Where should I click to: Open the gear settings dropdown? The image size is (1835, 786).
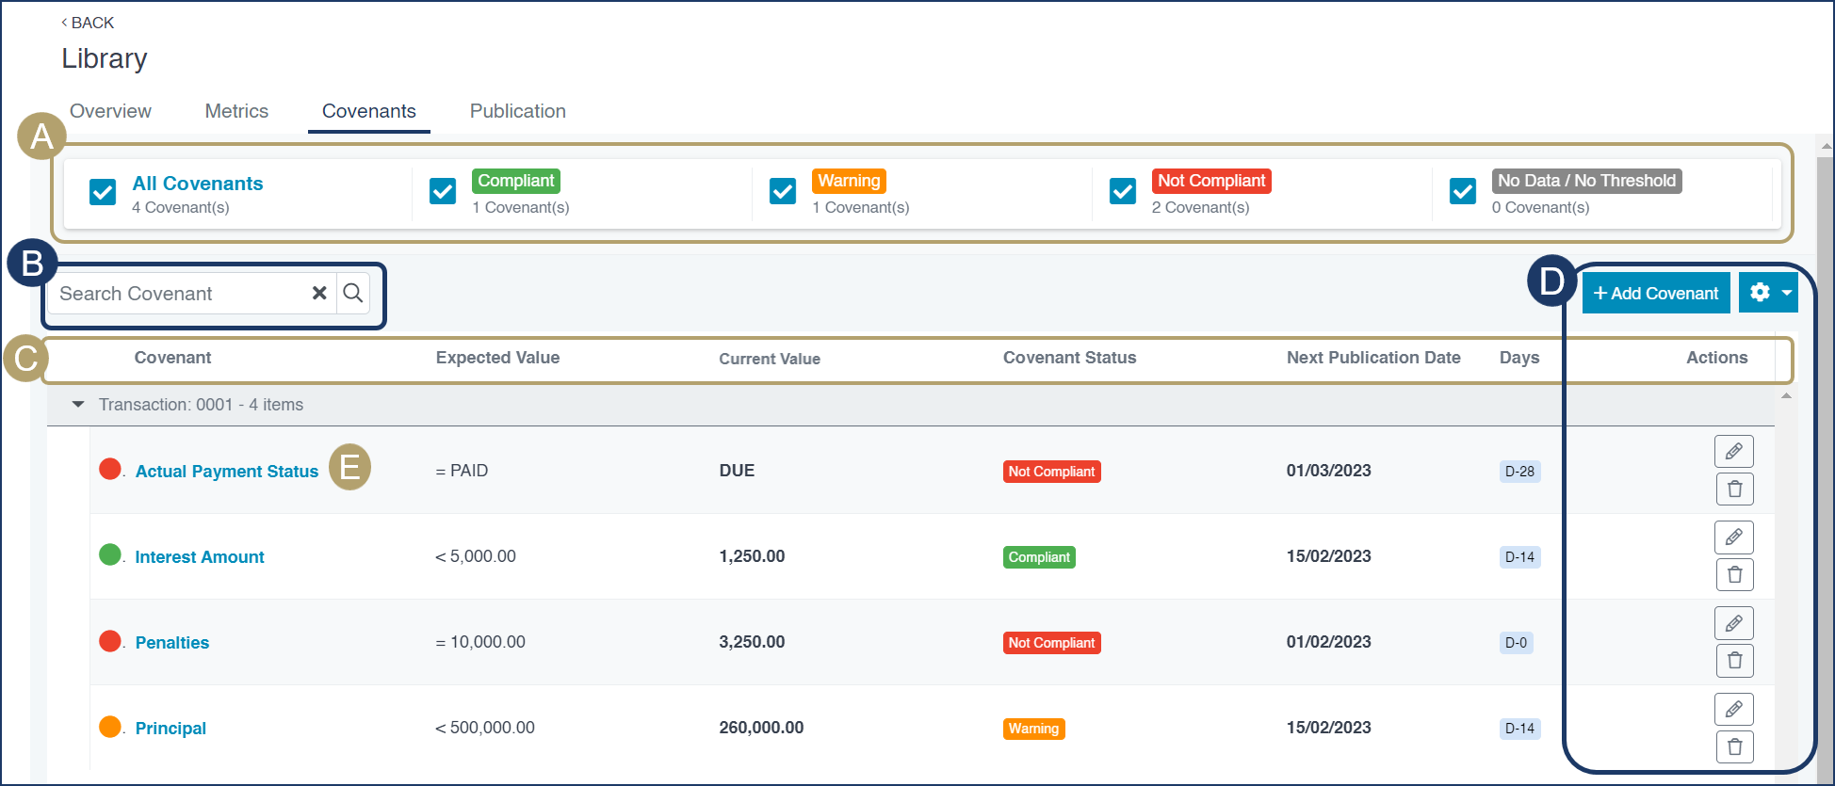[1768, 293]
